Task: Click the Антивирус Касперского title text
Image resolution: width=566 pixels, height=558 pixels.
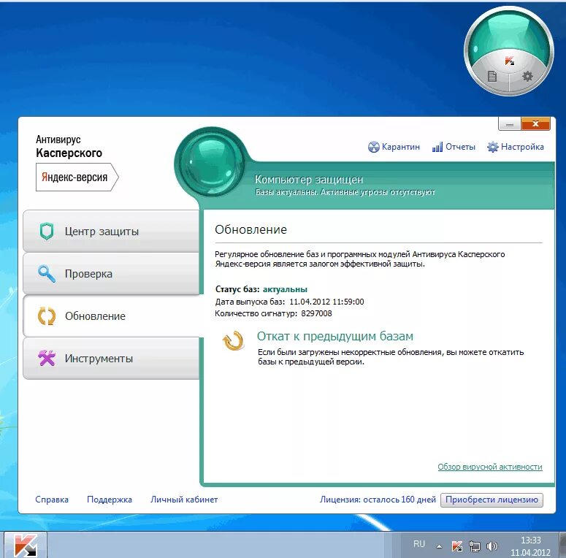Action: tap(69, 146)
